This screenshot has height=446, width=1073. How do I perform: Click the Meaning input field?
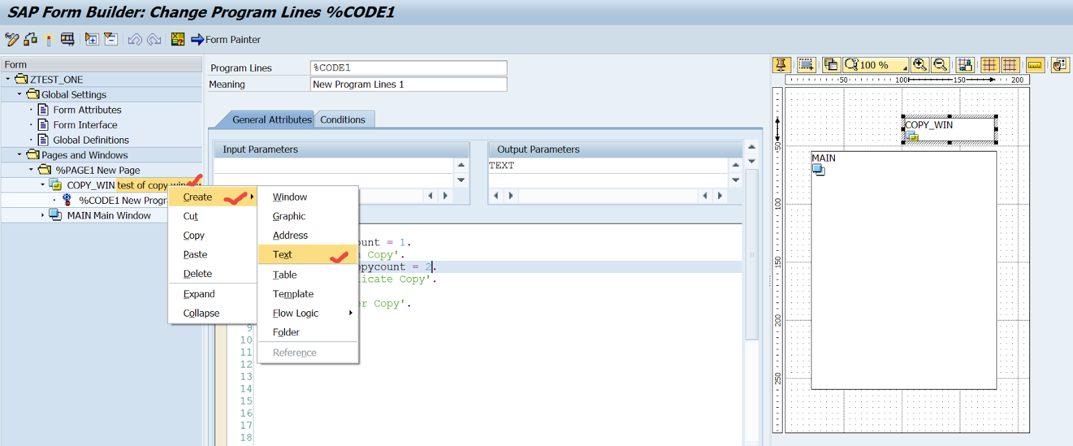[x=408, y=85]
